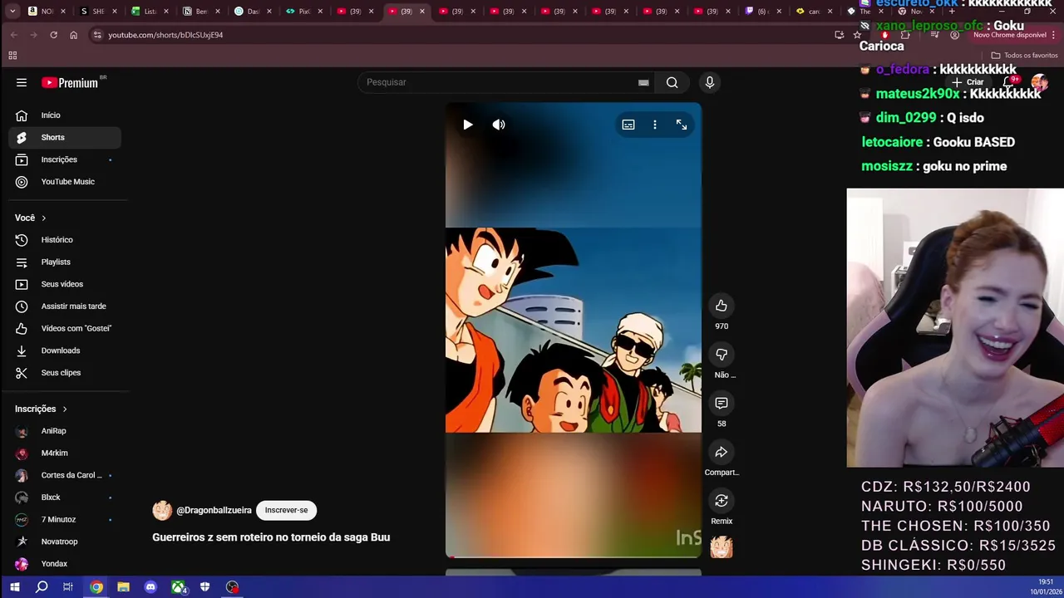Viewport: 1064px width, 598px height.
Task: Subscribe with the Inscrever-se button
Action: click(286, 510)
